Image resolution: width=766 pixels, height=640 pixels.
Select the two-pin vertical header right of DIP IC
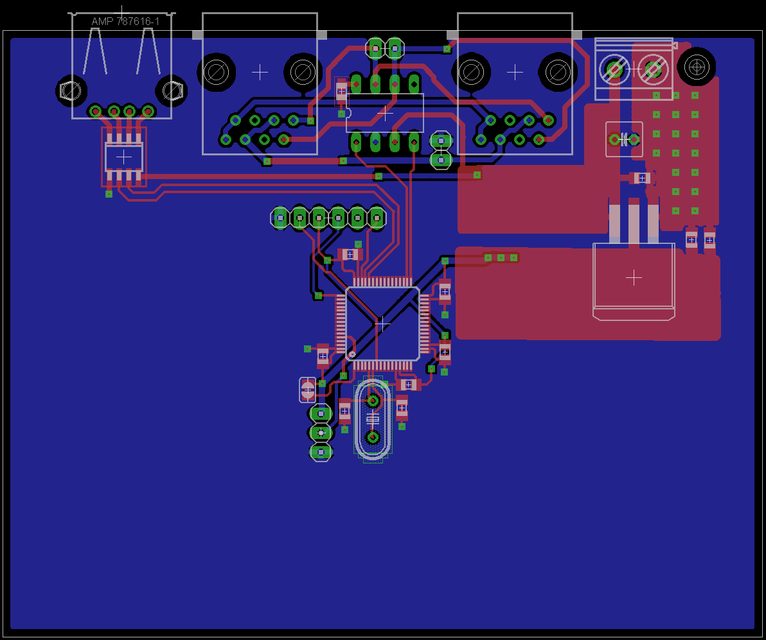(441, 150)
